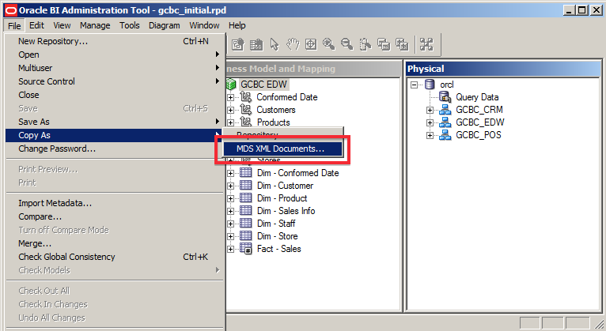The width and height of the screenshot is (606, 331).
Task: Click the Dim - Product table icon
Action: (246, 198)
